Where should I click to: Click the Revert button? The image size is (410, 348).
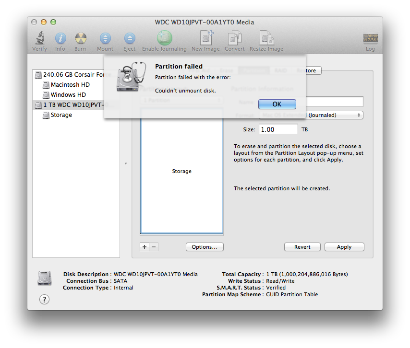click(x=302, y=247)
